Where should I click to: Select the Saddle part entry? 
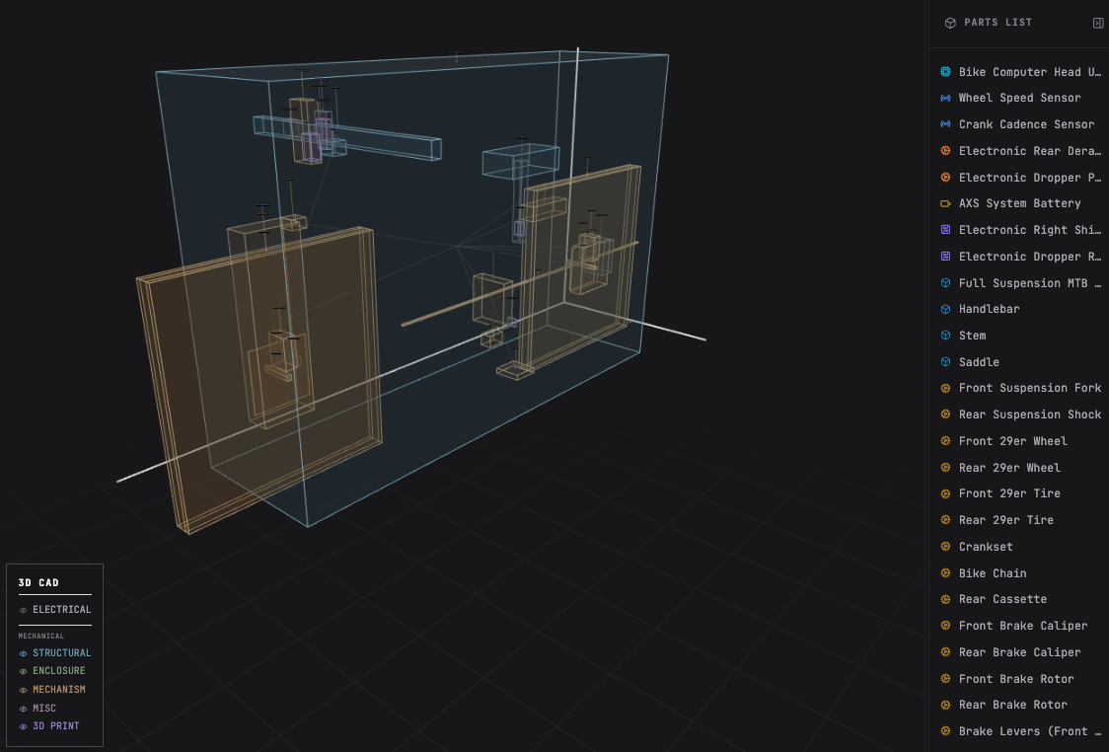pyautogui.click(x=979, y=362)
